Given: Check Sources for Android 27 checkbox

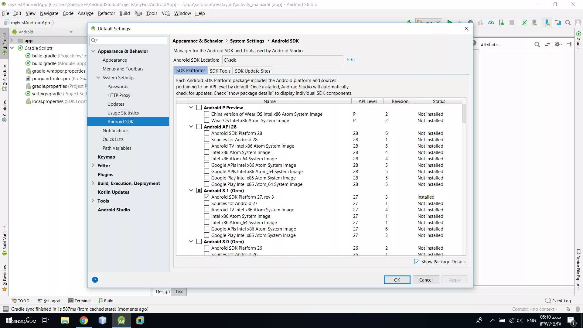Looking at the screenshot, I should (207, 203).
